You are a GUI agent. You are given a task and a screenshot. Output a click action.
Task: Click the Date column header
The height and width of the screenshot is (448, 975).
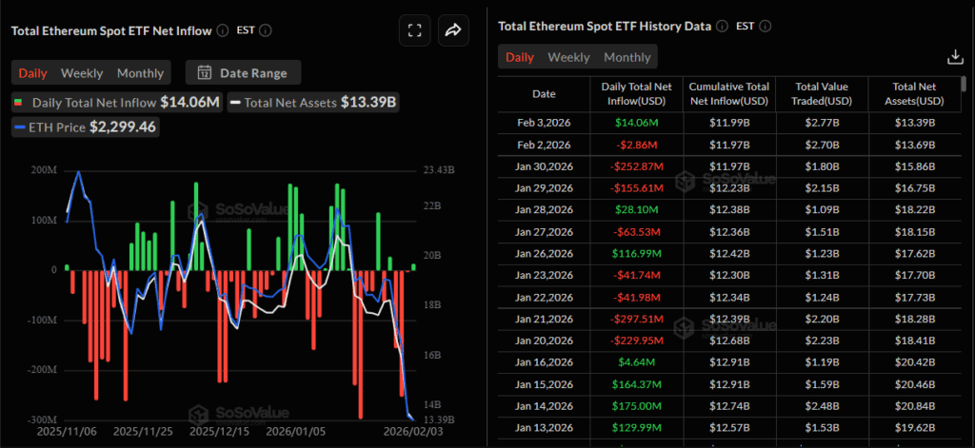(544, 93)
